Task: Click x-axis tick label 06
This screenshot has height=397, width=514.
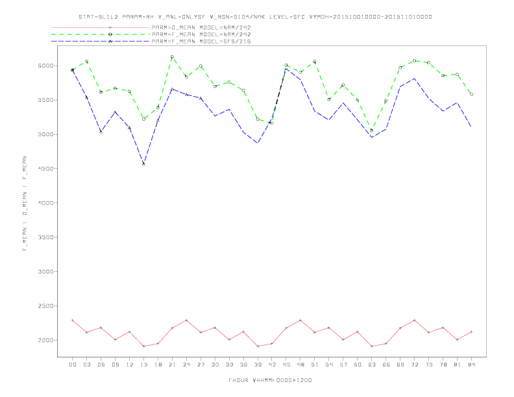Action: (x=101, y=365)
